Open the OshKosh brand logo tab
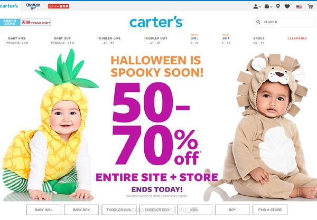The height and width of the screenshot is (220, 317). [33, 6]
